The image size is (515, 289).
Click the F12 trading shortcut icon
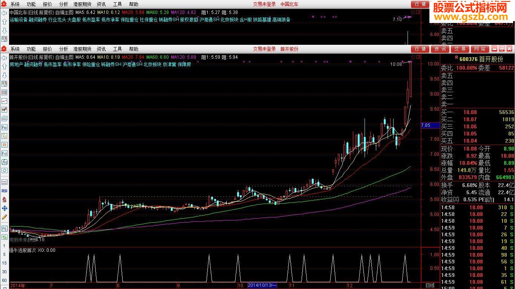[x=4, y=153]
